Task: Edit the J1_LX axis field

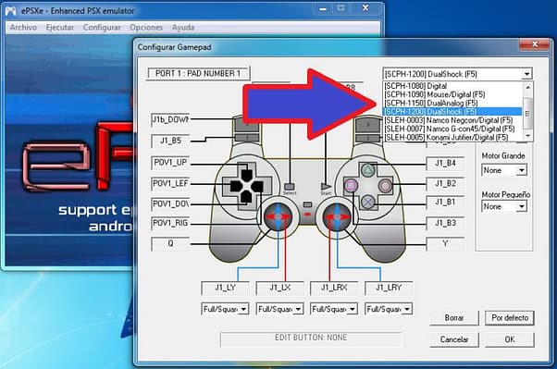Action: pyautogui.click(x=280, y=288)
